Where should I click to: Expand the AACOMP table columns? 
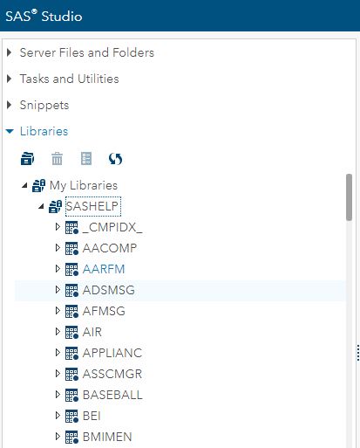click(58, 248)
